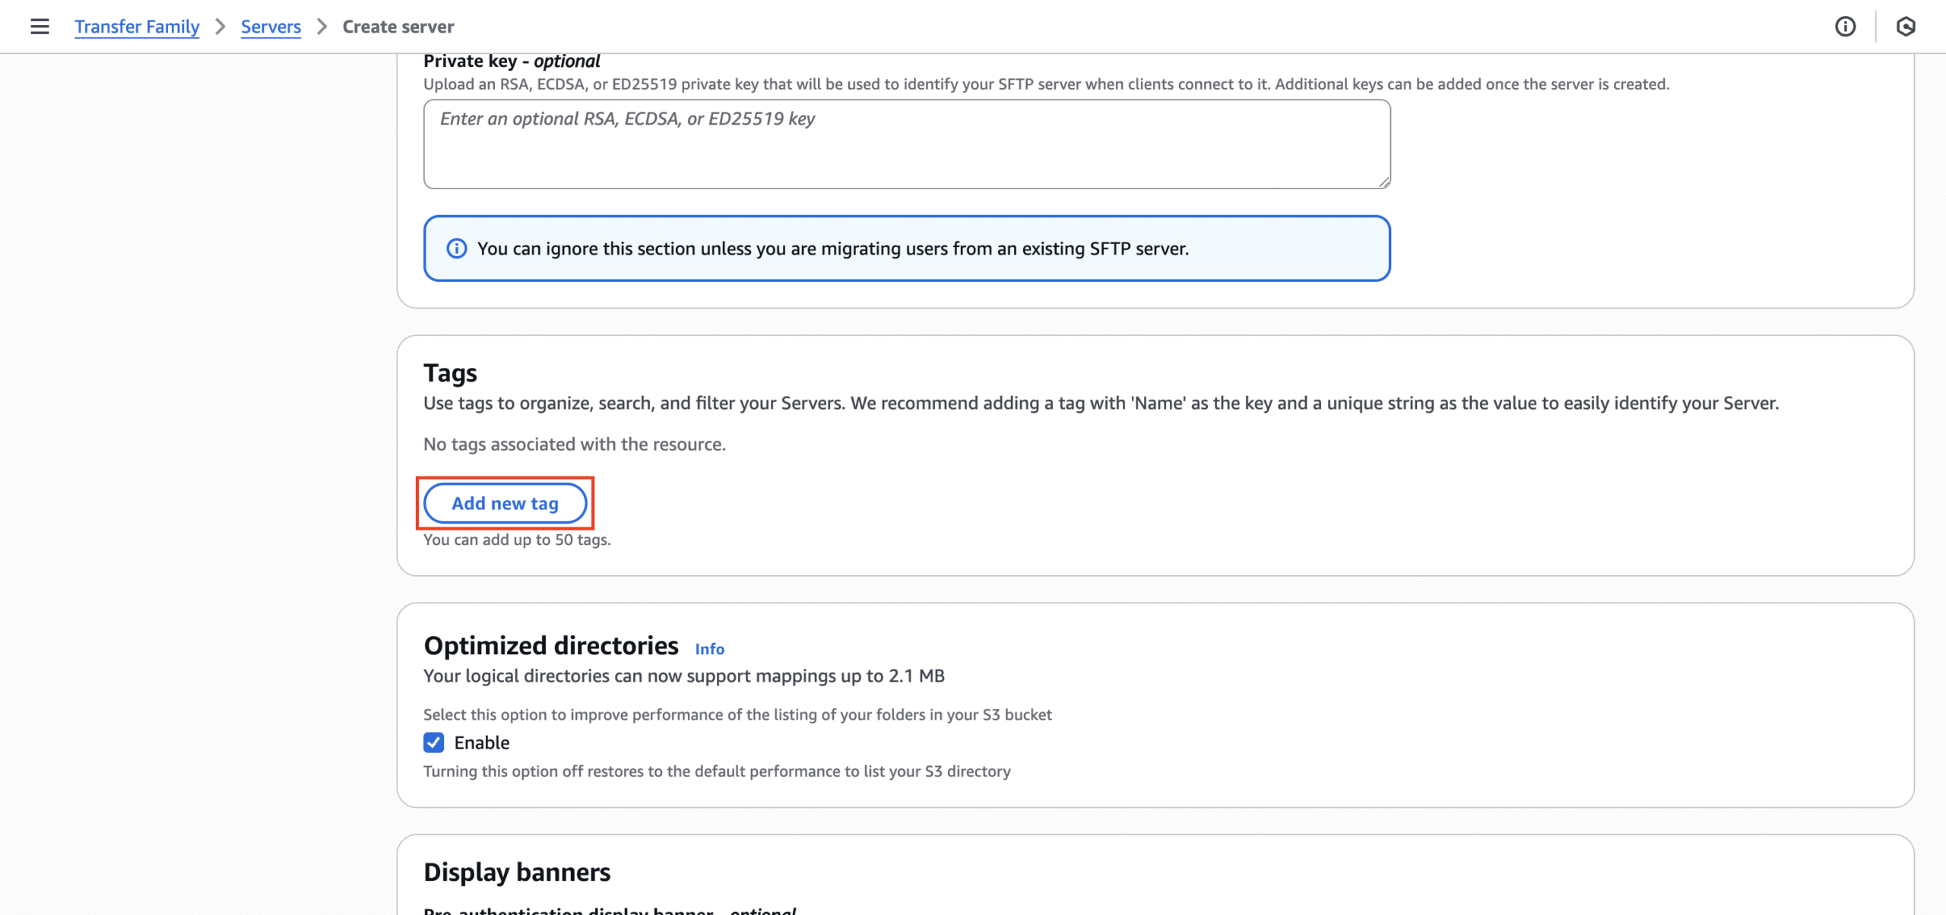Navigate to Servers breadcrumb link
Image resolution: width=1946 pixels, height=915 pixels.
271,27
